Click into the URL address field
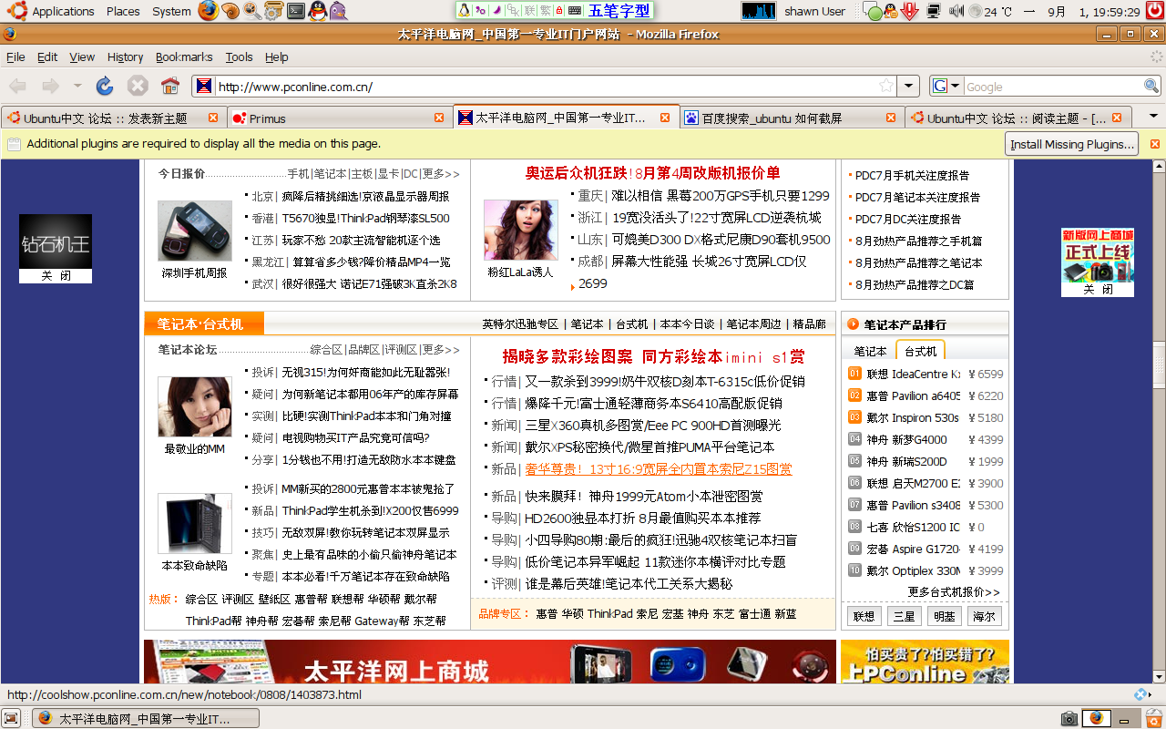Viewport: 1166px width, 729px height. coord(545,86)
